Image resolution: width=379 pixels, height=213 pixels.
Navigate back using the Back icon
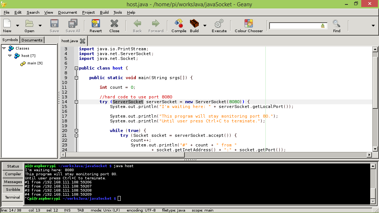[x=137, y=24]
